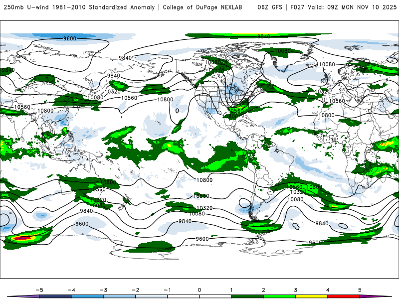Screen dimensions: 399x299
Task: Click the '250mb U-wind 1981-2010 Standardized Anomaly' title
Action: [x=79, y=7]
